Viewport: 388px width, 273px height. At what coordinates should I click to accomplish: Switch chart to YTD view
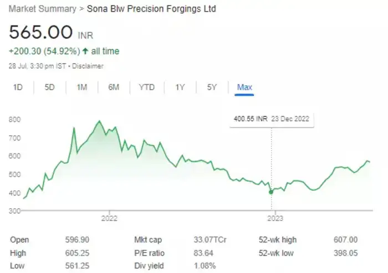pyautogui.click(x=147, y=87)
